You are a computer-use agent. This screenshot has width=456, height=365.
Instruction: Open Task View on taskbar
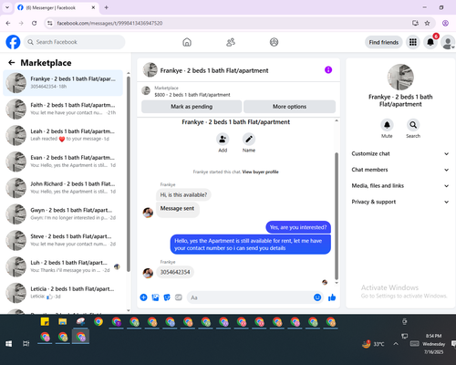[x=26, y=343]
